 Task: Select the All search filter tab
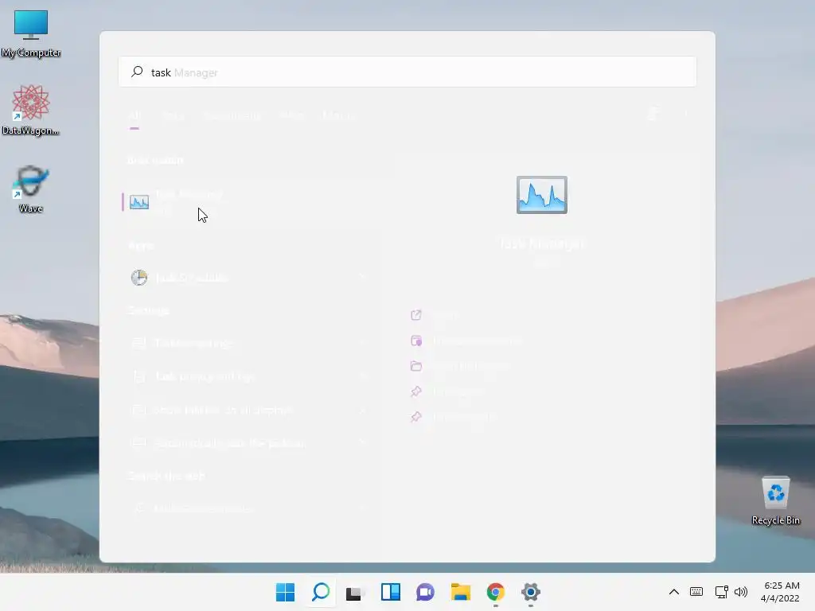pos(135,115)
